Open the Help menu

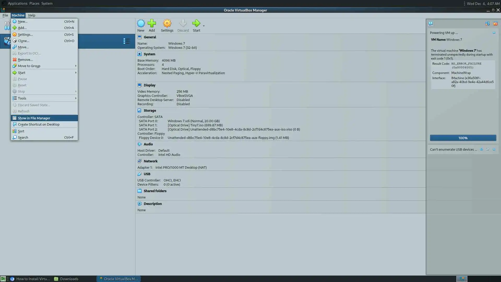tap(32, 15)
